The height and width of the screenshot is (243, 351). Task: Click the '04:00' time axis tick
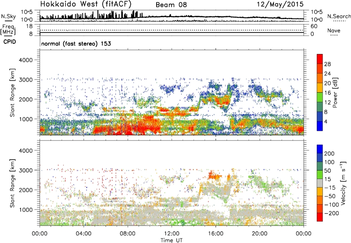click(84, 234)
